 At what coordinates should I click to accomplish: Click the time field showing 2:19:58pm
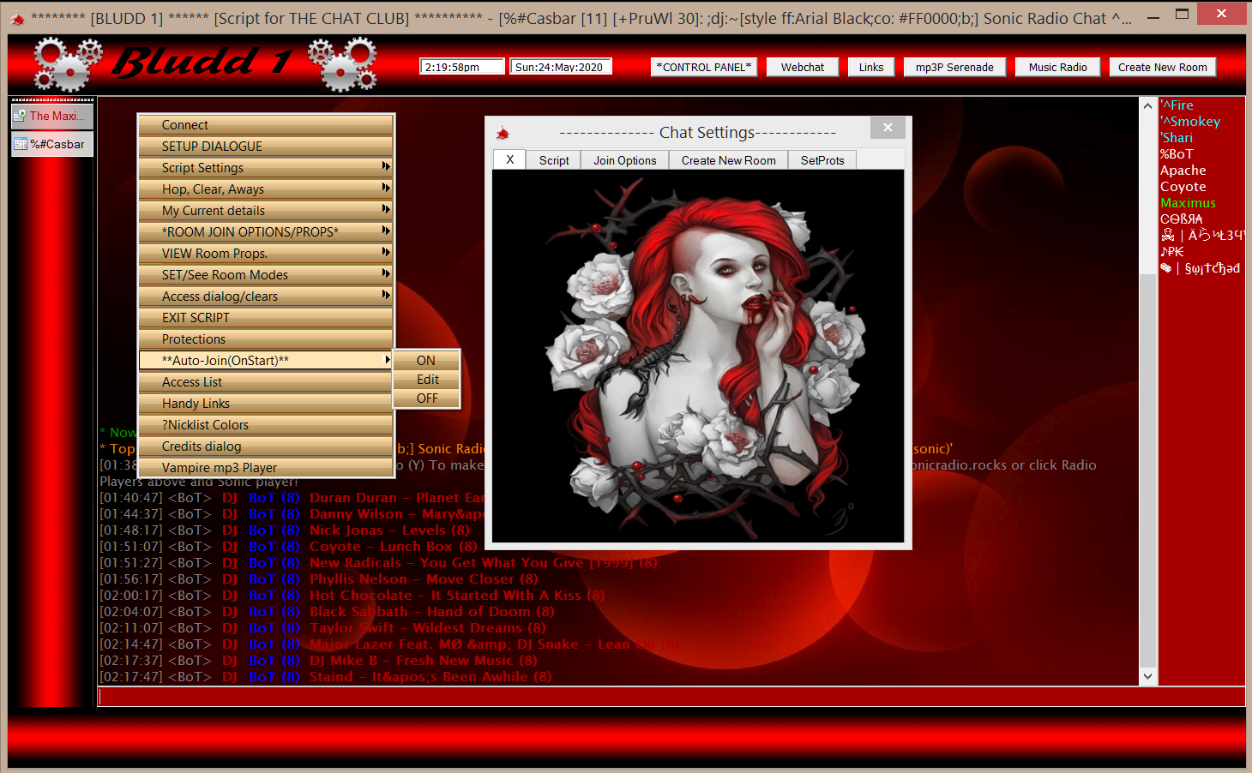[461, 67]
